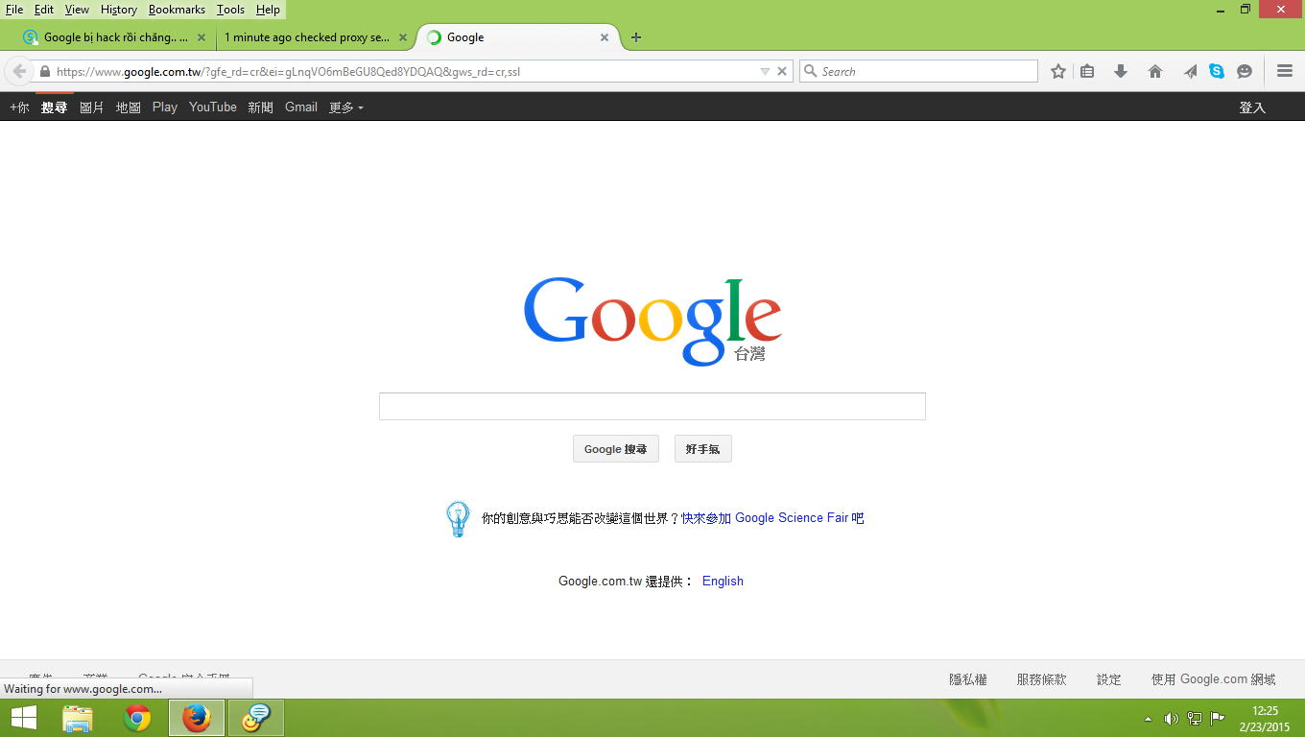
Task: Open the Bookmarks menu
Action: pyautogui.click(x=177, y=10)
